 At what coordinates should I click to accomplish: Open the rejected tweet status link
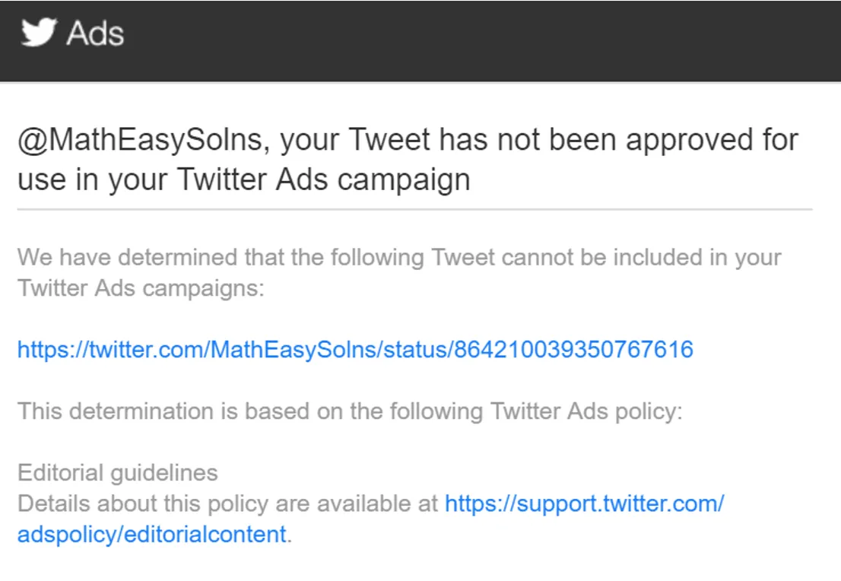pos(355,350)
